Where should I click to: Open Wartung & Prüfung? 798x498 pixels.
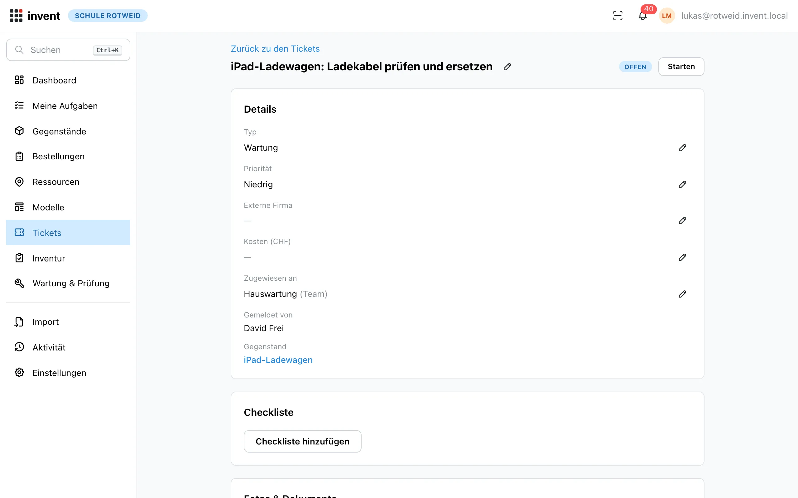pos(68,283)
